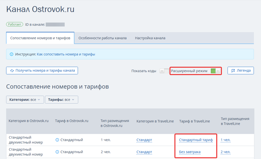Open the Тарифы: все filter dropdown
Viewport: 261px width, 159px height.
click(61, 100)
